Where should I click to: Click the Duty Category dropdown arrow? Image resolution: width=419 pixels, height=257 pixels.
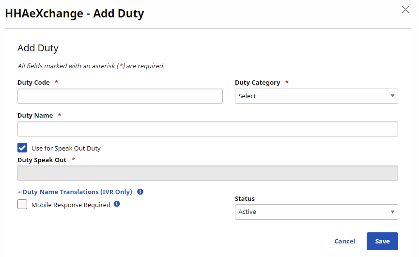tap(392, 96)
